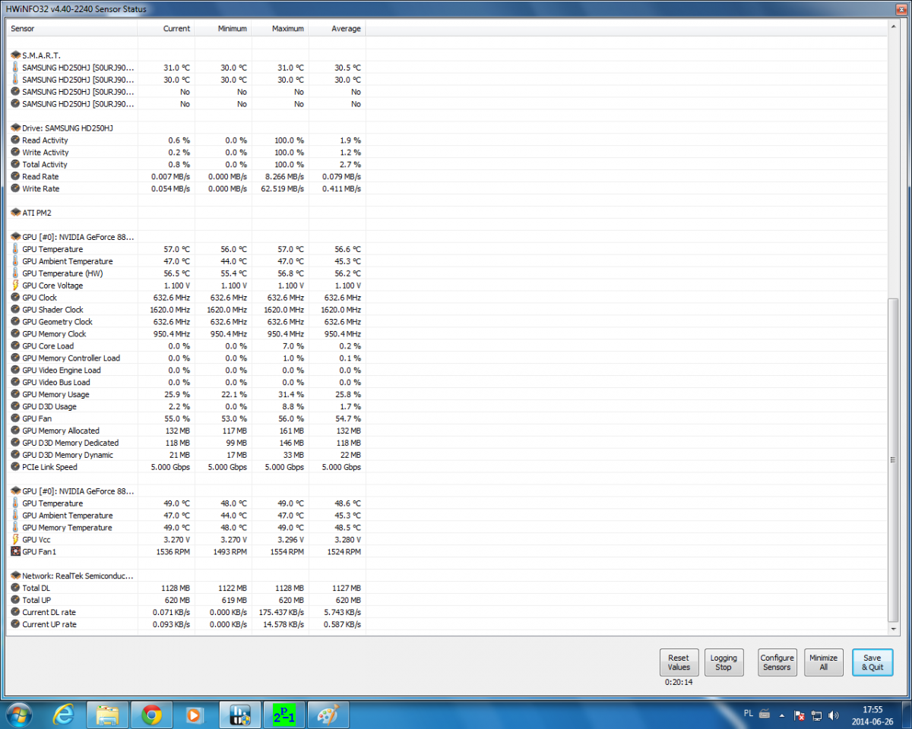Click the PL language indicator in tray
The image size is (912, 729).
(x=748, y=714)
